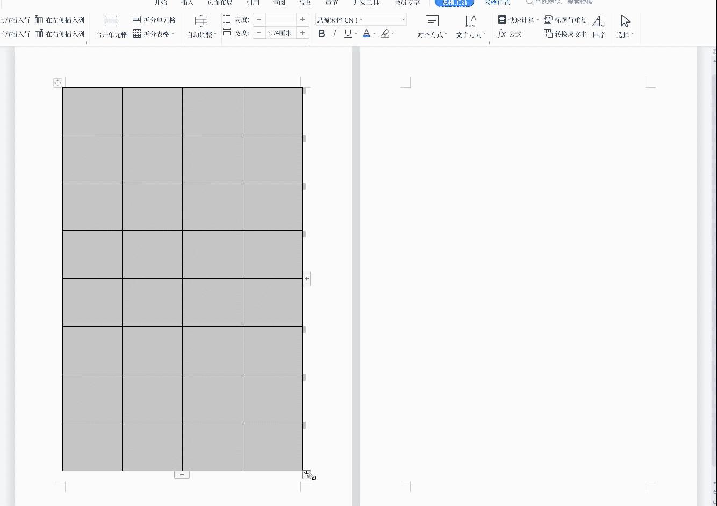Increase column width with plus stepper
Image resolution: width=717 pixels, height=506 pixels.
[303, 33]
